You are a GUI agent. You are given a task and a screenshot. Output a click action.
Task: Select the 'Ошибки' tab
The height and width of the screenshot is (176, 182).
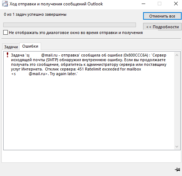(x=30, y=46)
